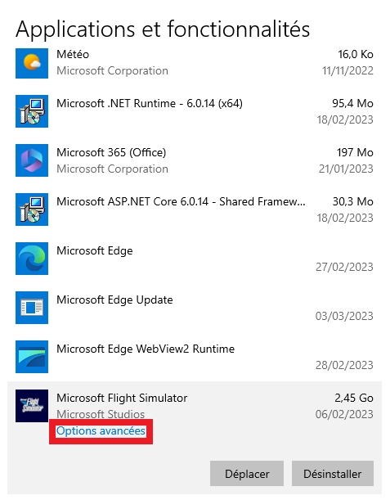Click the Déplacer button

[x=247, y=474]
